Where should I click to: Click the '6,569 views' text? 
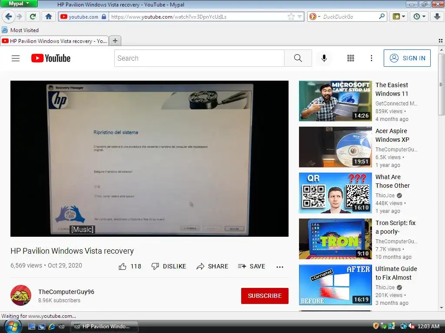(26, 265)
